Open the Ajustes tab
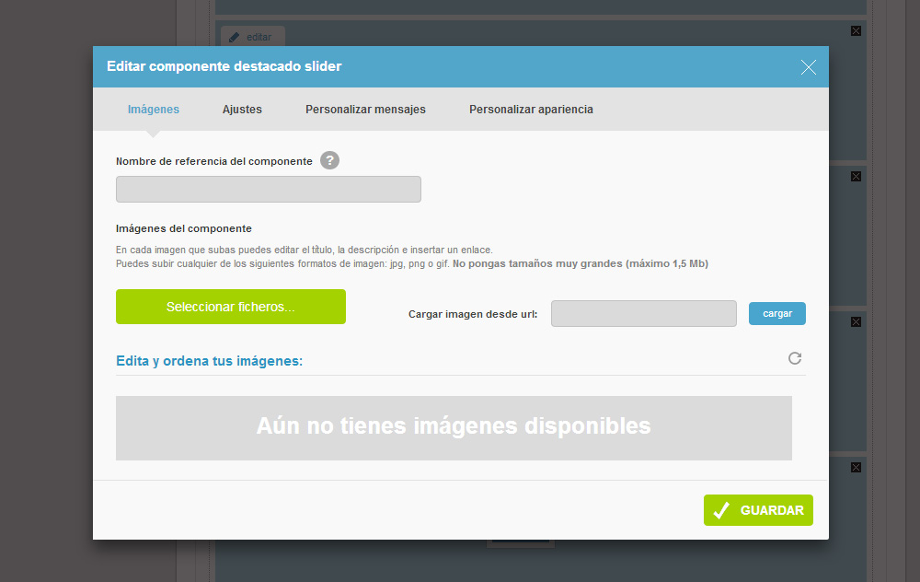Screen dimensions: 920x582 242,110
